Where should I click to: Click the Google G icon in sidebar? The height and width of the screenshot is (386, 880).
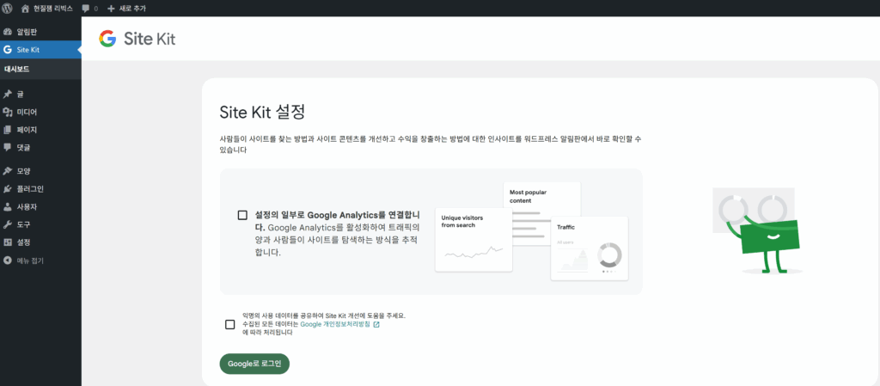[x=8, y=50]
